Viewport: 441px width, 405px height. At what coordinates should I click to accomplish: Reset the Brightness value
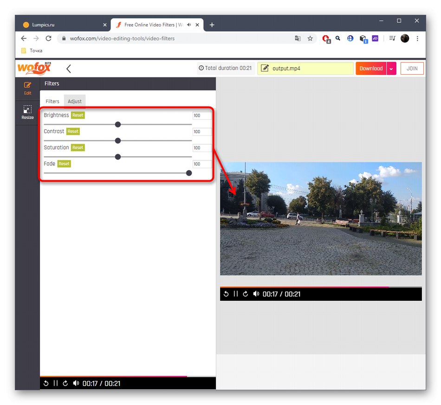pos(78,115)
